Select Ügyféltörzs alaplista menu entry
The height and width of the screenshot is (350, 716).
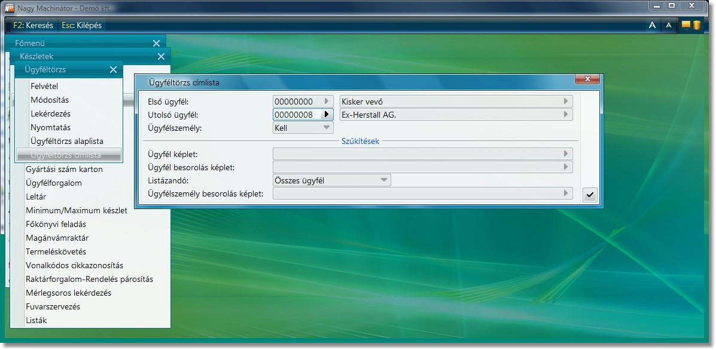(x=67, y=142)
